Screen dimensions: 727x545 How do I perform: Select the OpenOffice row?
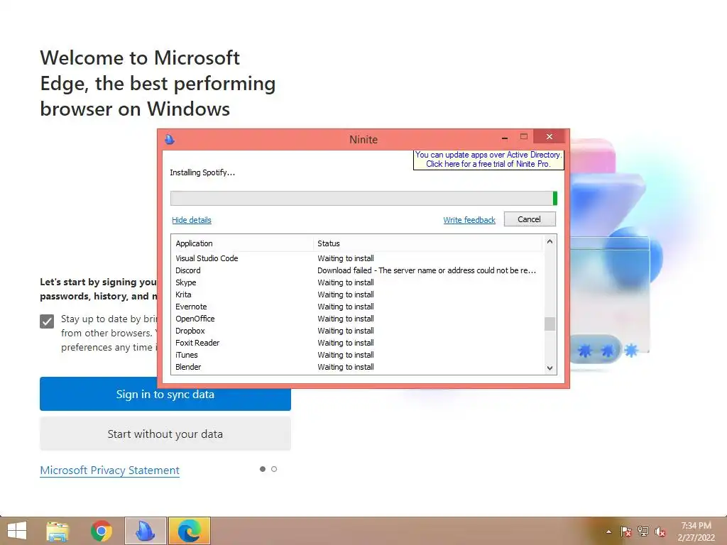pos(357,319)
